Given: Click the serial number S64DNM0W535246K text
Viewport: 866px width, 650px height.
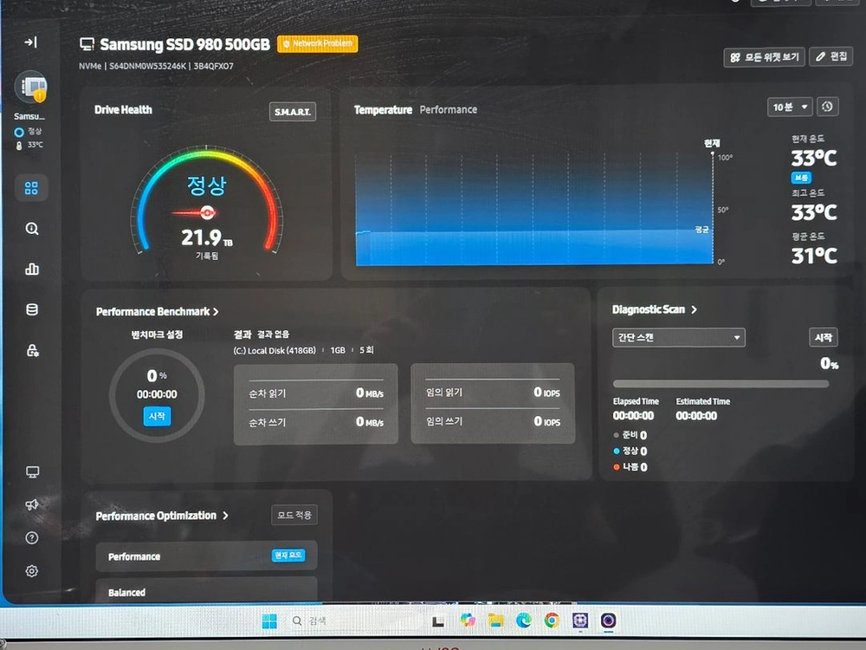Looking at the screenshot, I should 147,67.
